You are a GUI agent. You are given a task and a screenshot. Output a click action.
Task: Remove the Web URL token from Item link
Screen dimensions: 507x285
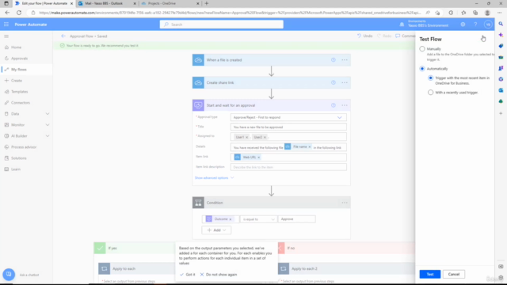click(x=259, y=158)
